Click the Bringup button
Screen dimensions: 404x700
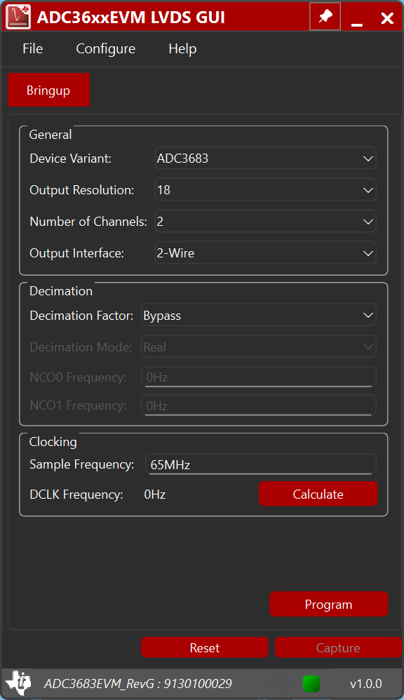pos(48,90)
